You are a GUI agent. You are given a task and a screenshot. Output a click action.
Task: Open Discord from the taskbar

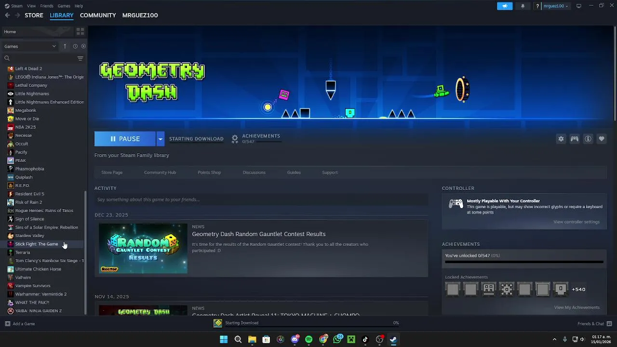[x=295, y=339]
